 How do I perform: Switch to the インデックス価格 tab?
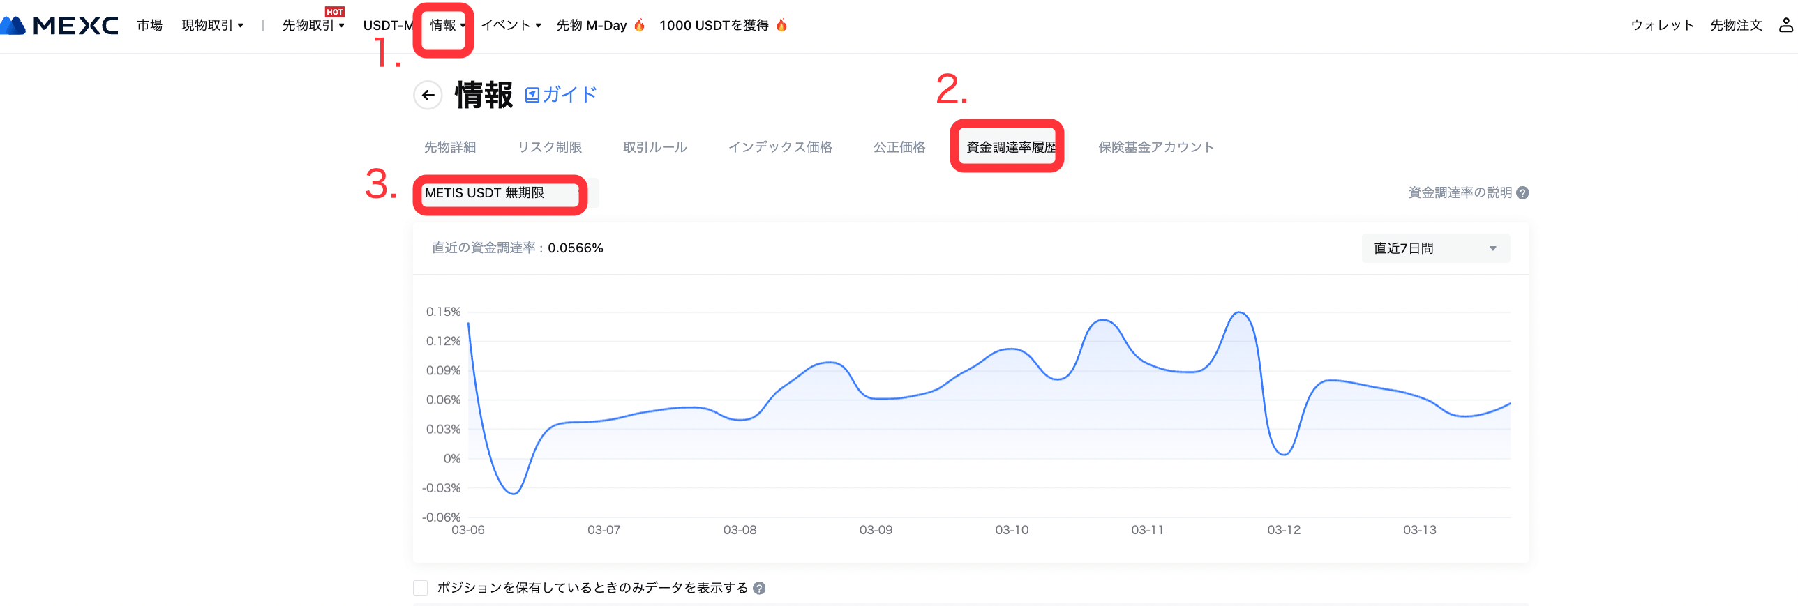coord(779,147)
